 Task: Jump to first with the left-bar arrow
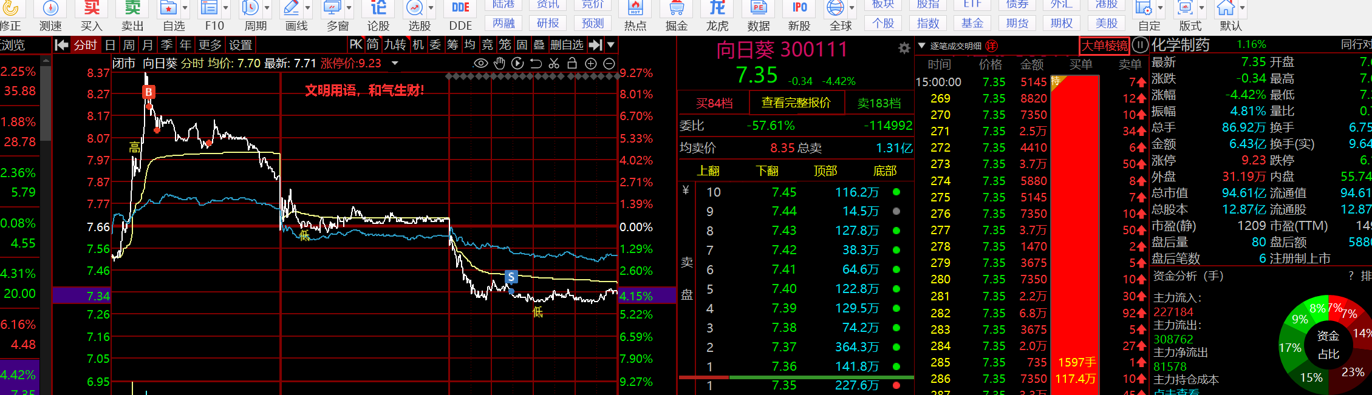click(x=61, y=45)
